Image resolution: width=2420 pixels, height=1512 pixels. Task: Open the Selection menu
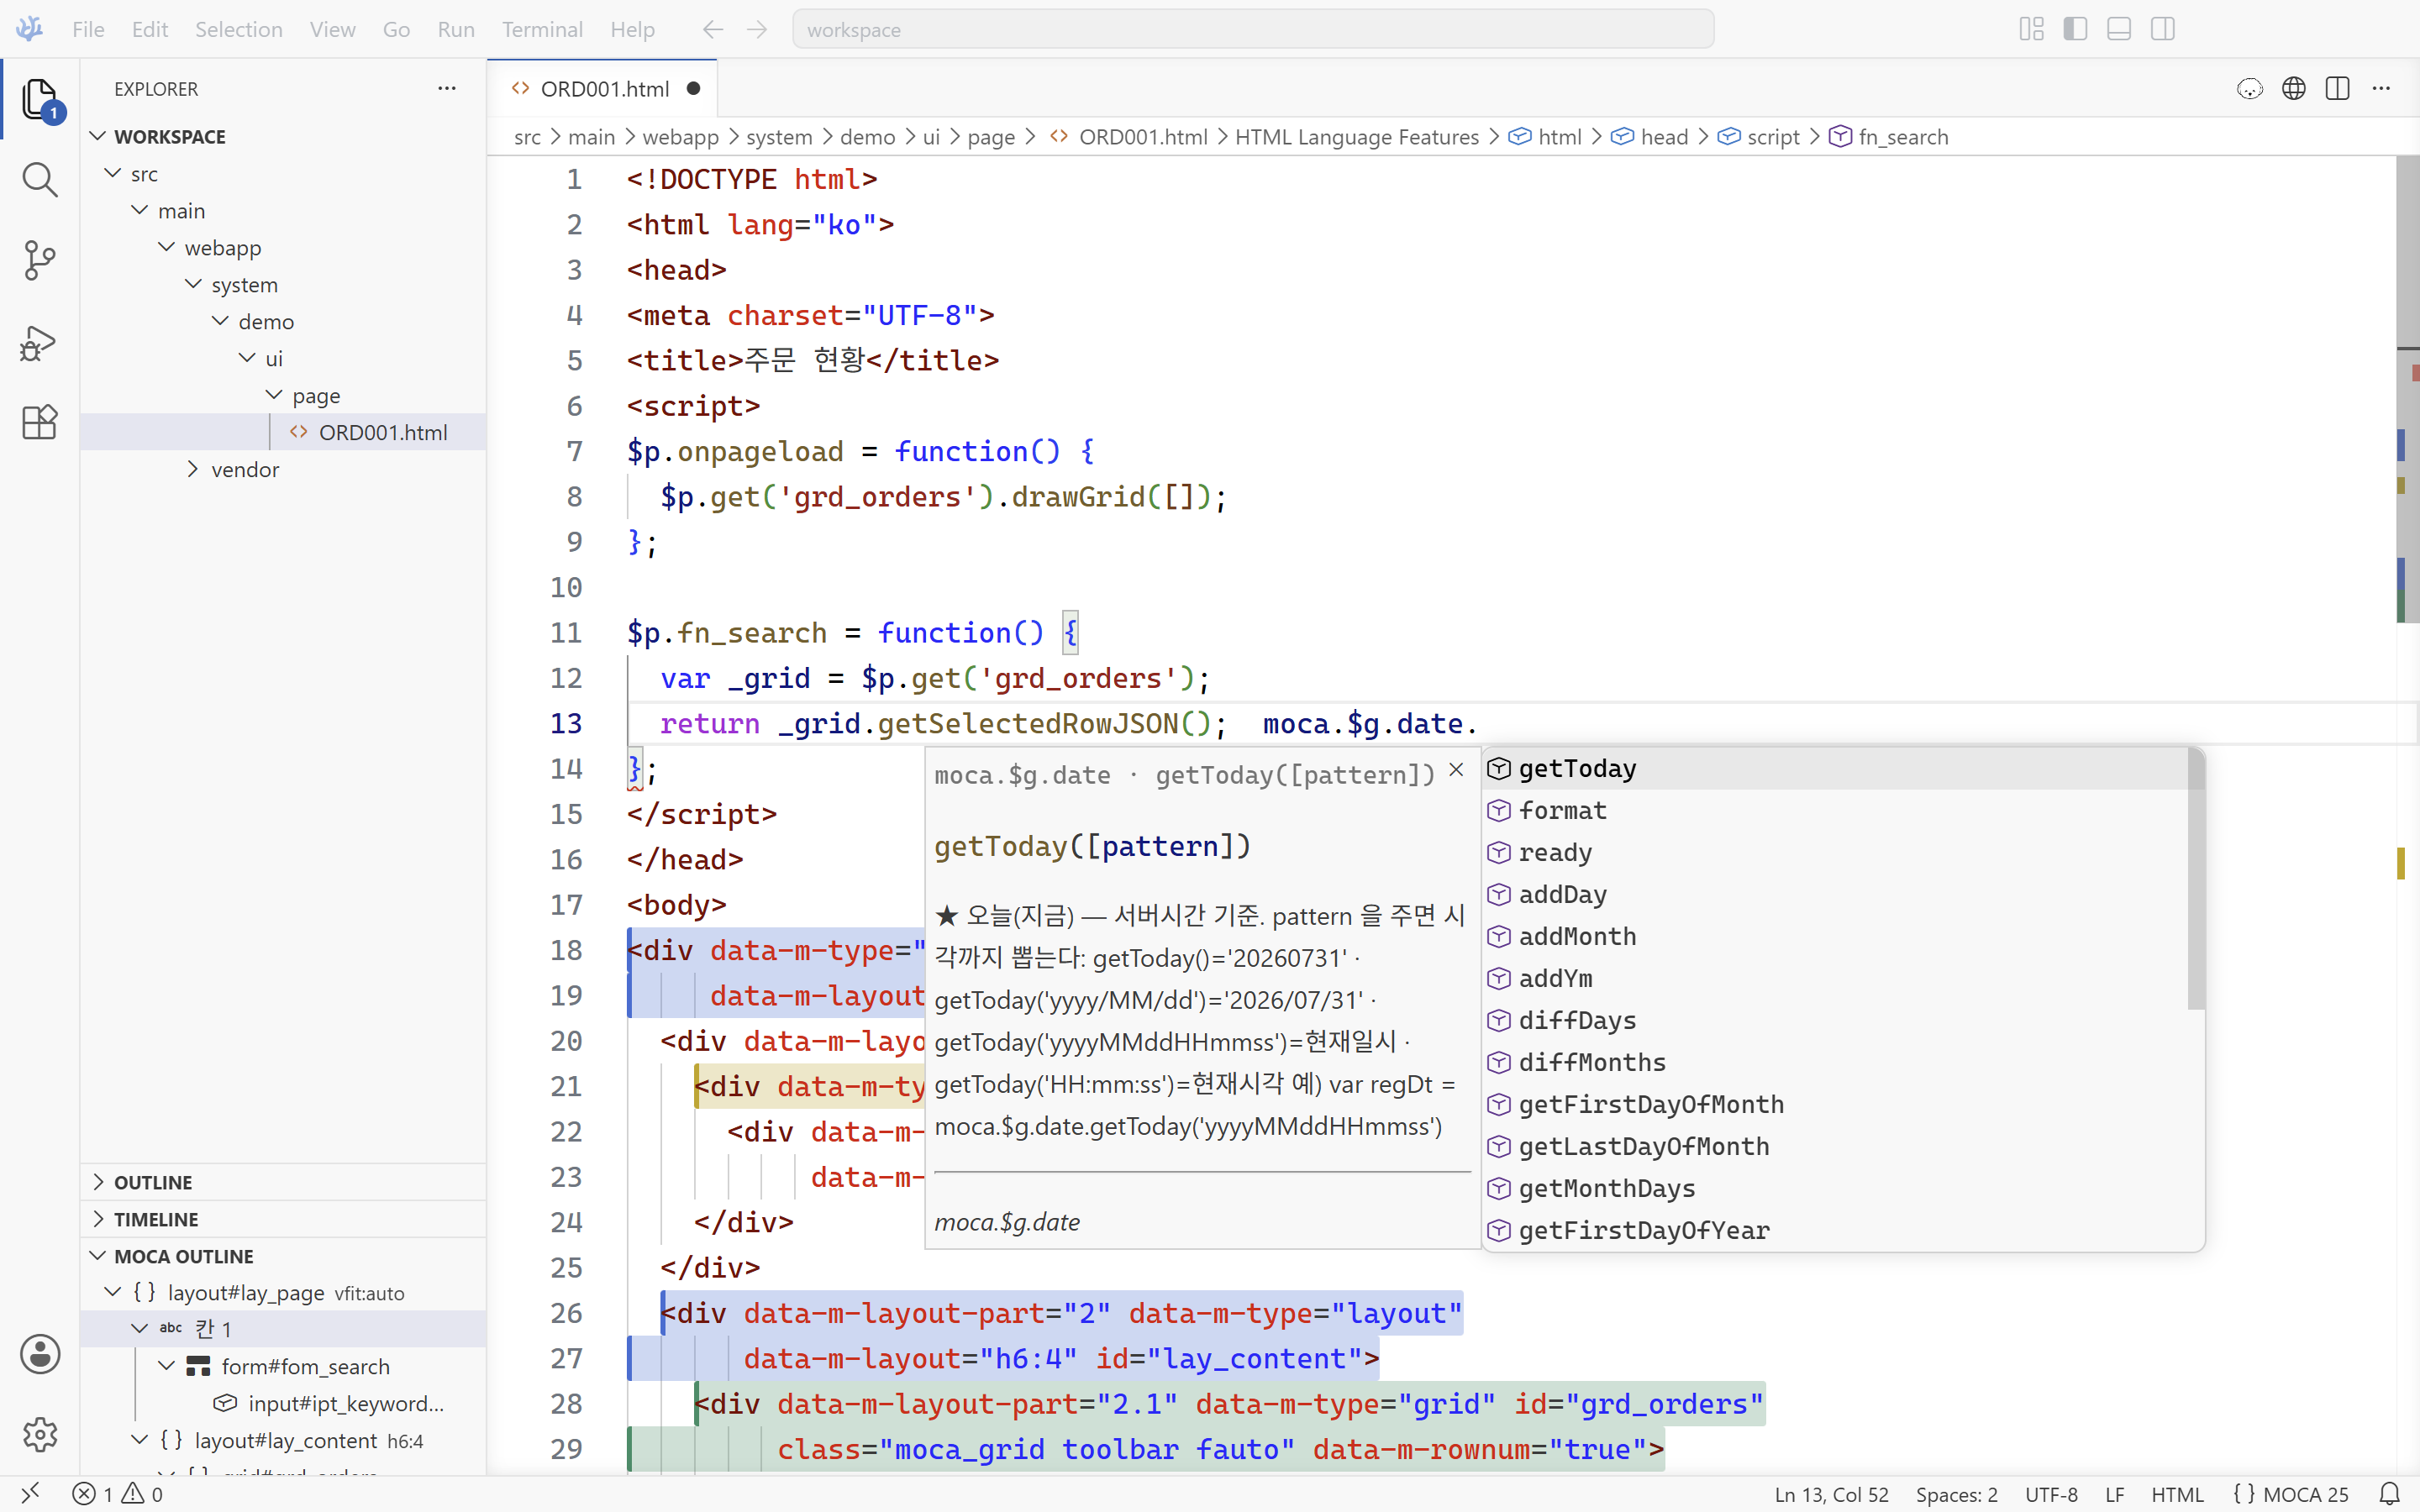coord(239,29)
